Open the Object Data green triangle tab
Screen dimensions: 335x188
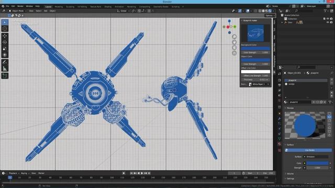(280, 139)
